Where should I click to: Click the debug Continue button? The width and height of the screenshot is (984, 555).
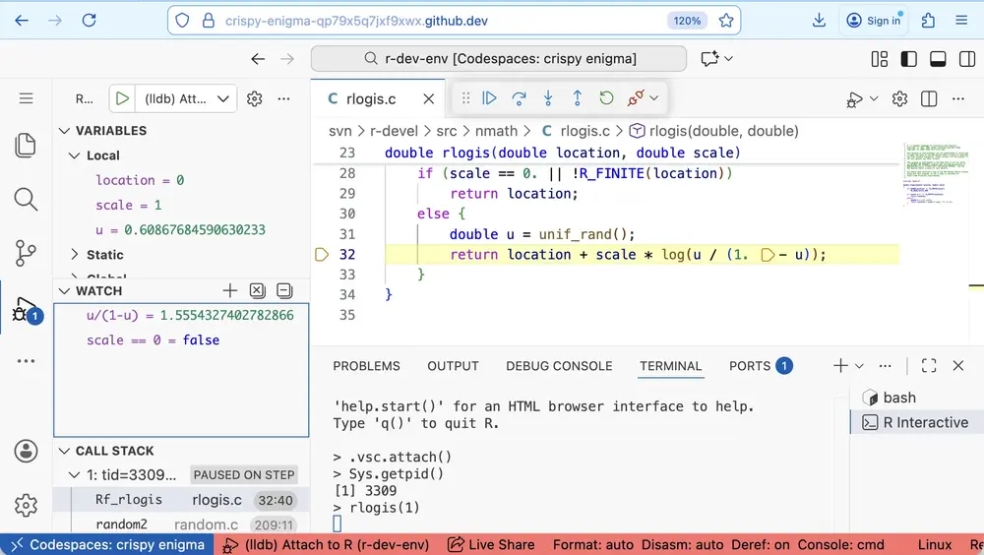pyautogui.click(x=490, y=98)
